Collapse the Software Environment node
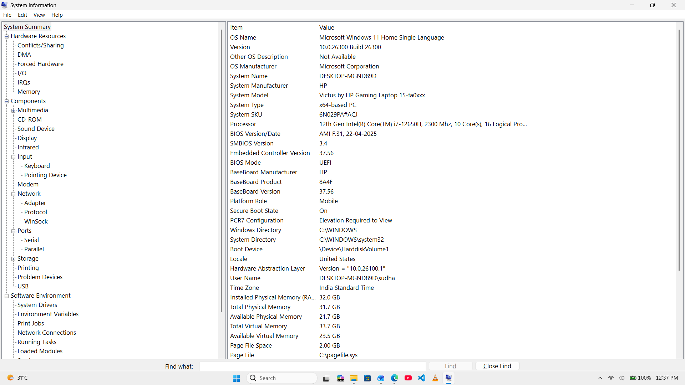The image size is (685, 385). click(x=6, y=296)
